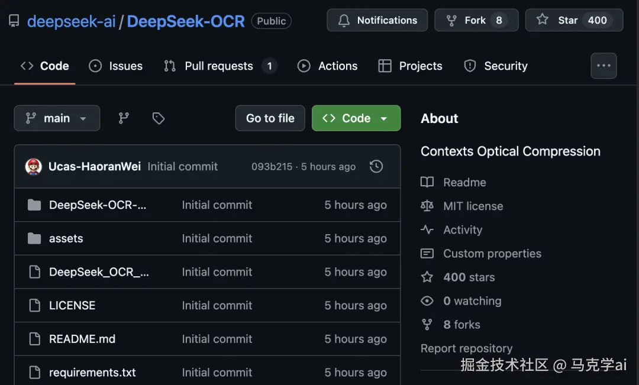Open the branches view icon
Image resolution: width=639 pixels, height=385 pixels.
point(124,118)
